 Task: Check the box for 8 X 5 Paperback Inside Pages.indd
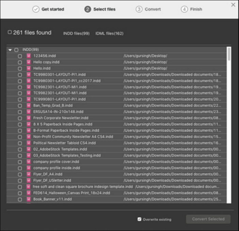[20, 124]
